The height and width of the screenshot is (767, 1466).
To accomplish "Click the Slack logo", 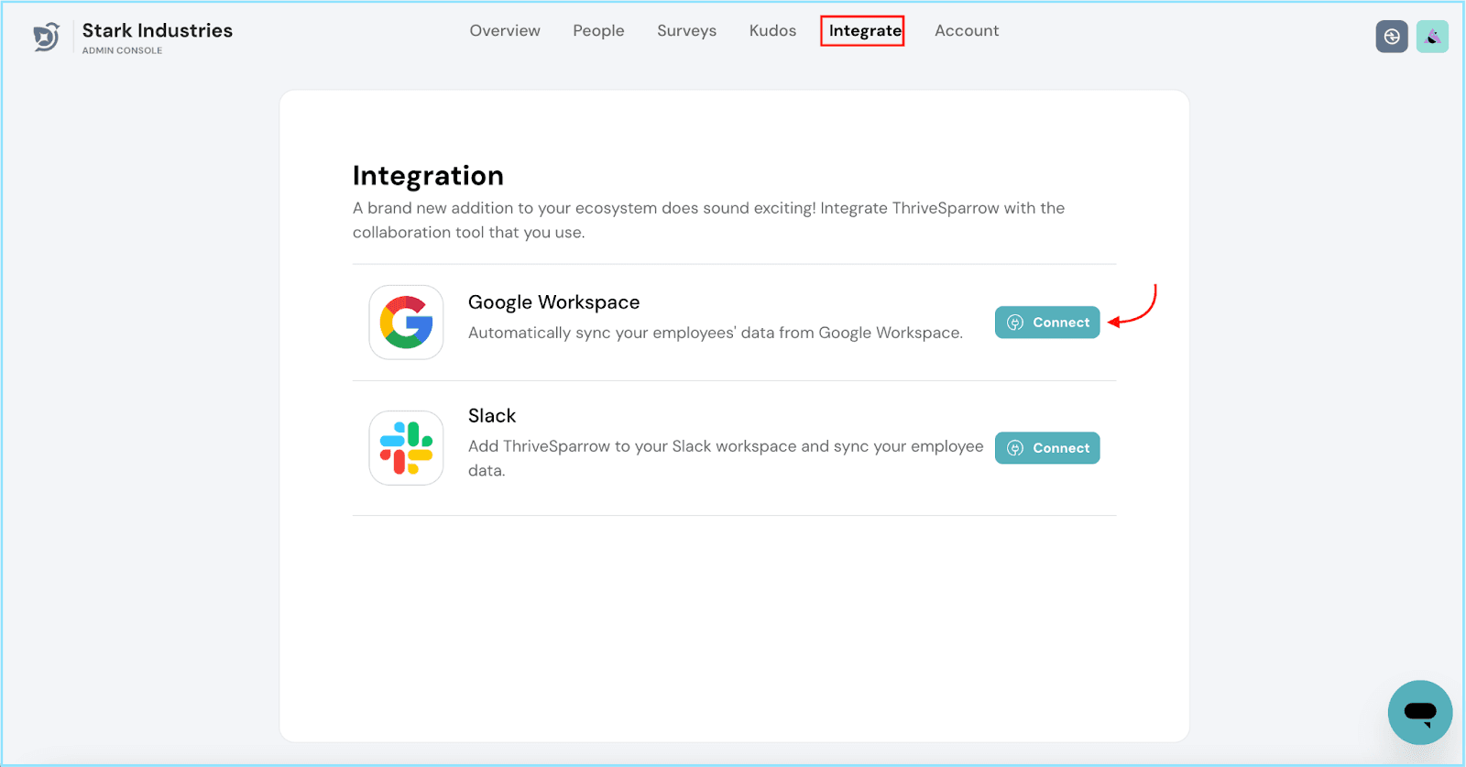I will [x=406, y=448].
